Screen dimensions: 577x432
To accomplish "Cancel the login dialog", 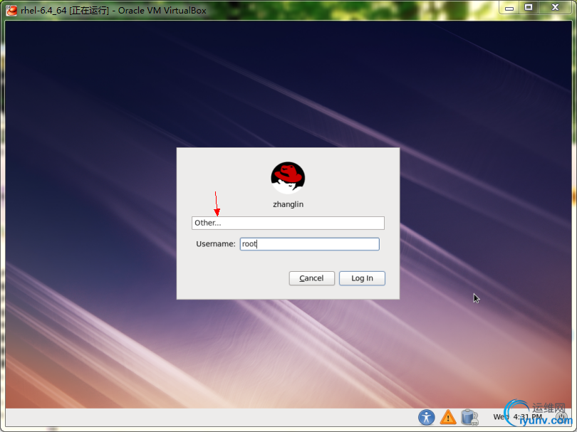I will [312, 278].
